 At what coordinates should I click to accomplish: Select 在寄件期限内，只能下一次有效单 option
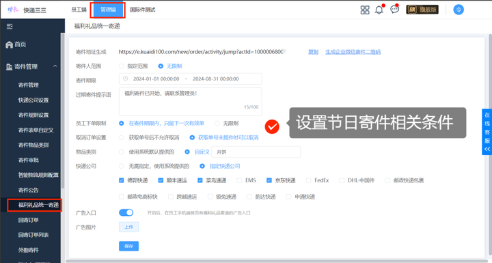click(x=122, y=124)
